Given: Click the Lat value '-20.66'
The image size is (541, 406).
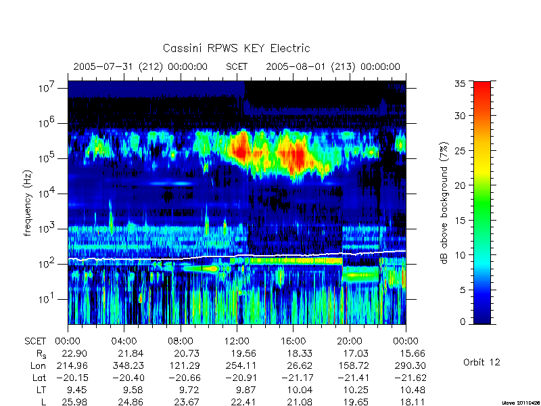Looking at the screenshot, I should [x=184, y=378].
